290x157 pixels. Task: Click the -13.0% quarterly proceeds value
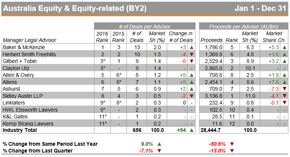tap(217, 151)
